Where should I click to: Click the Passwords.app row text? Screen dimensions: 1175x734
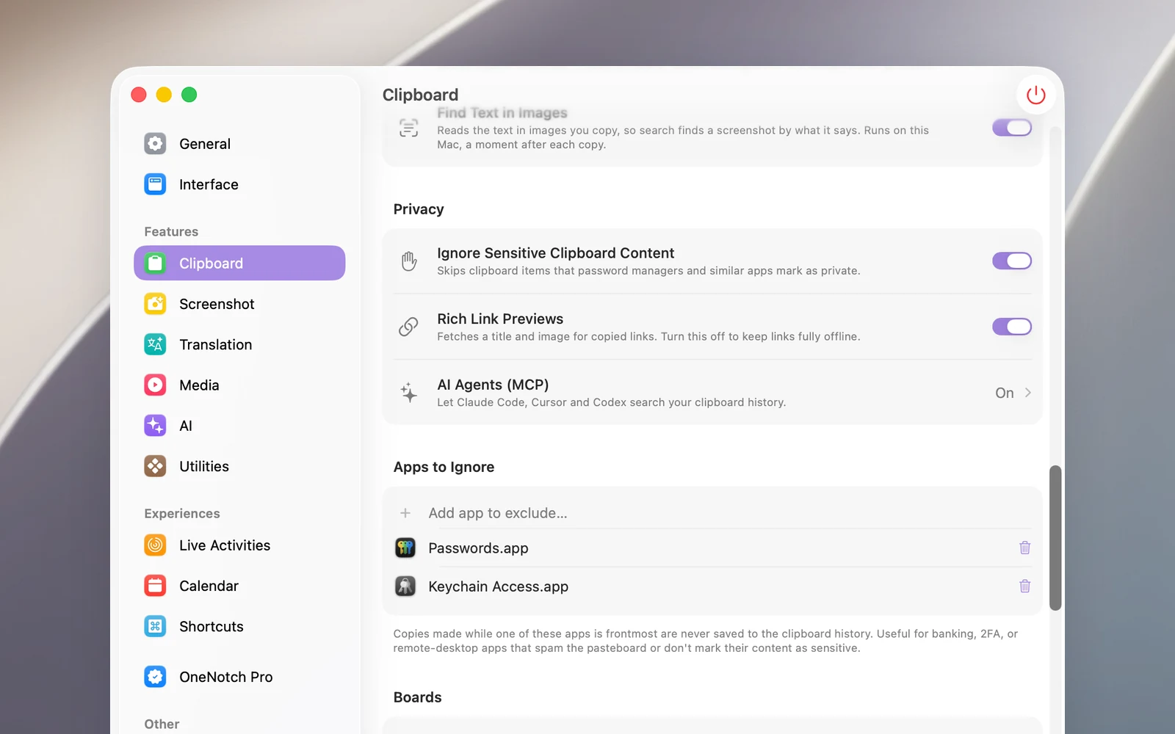pos(478,548)
